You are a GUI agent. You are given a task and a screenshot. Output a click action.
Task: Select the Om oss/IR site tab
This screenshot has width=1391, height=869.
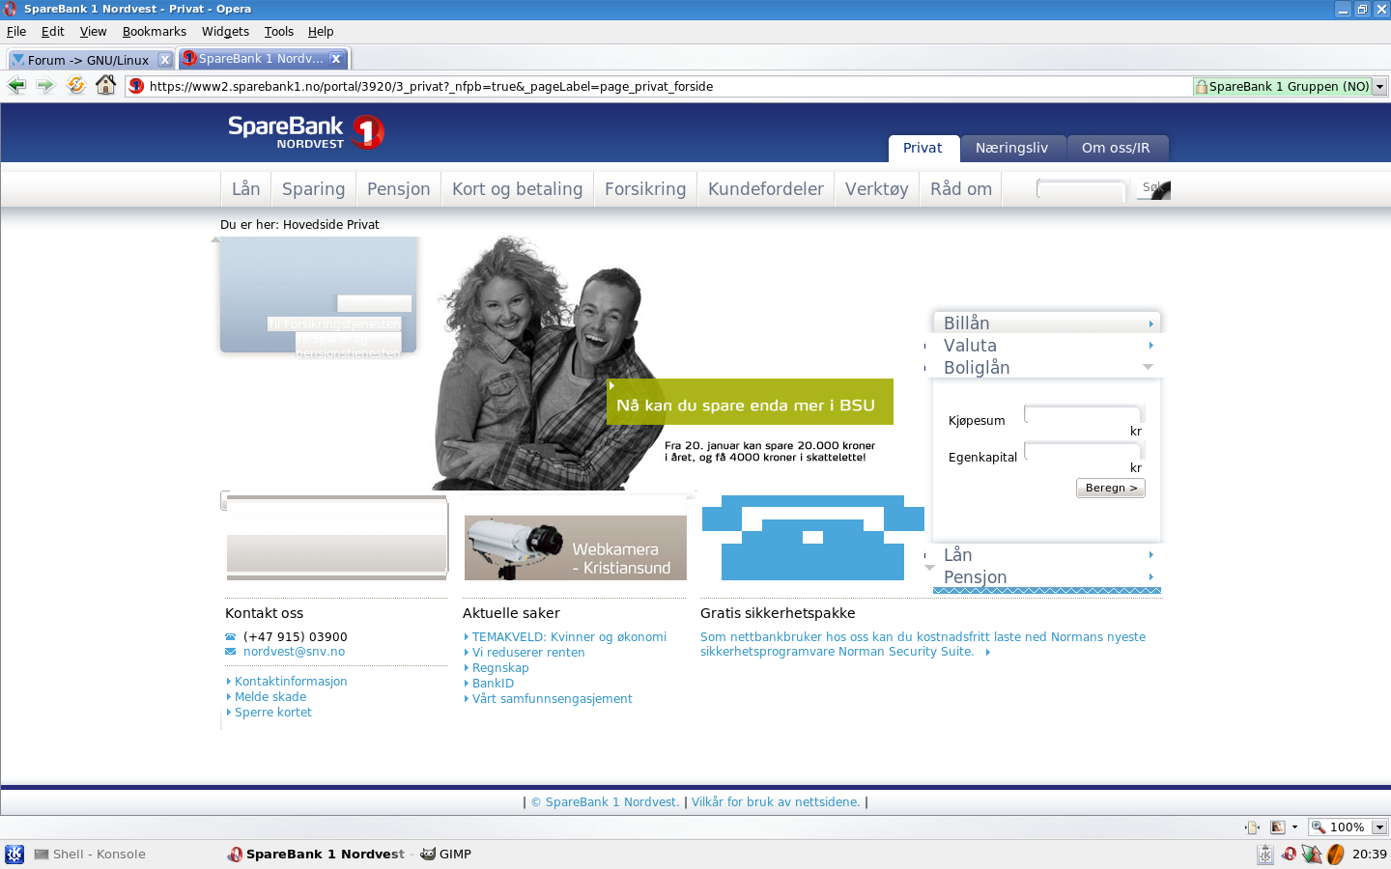1116,148
